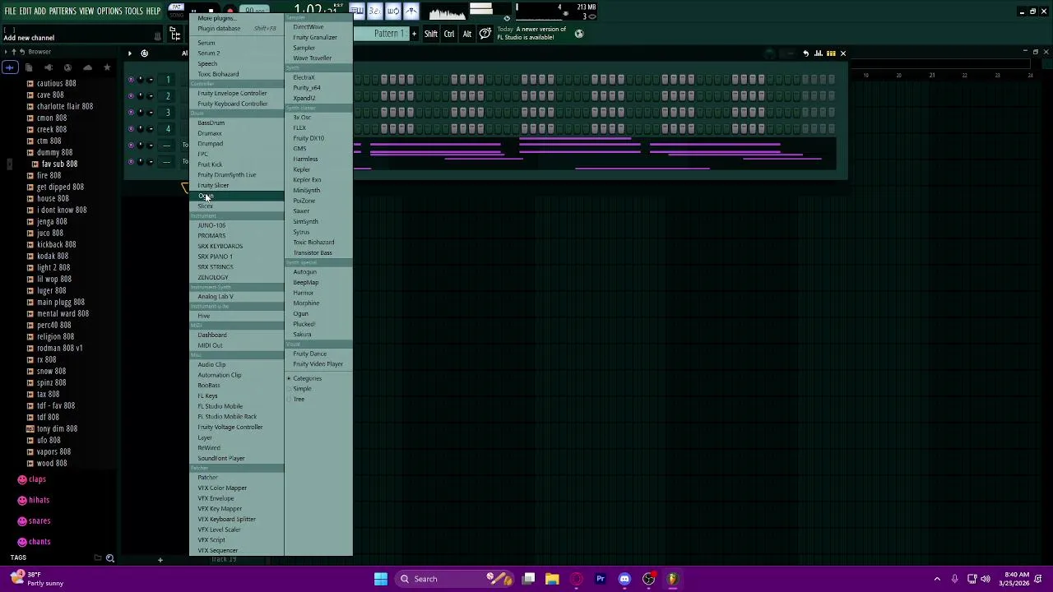
Task: Select mixer track number 3 on channel three
Action: pos(168,113)
